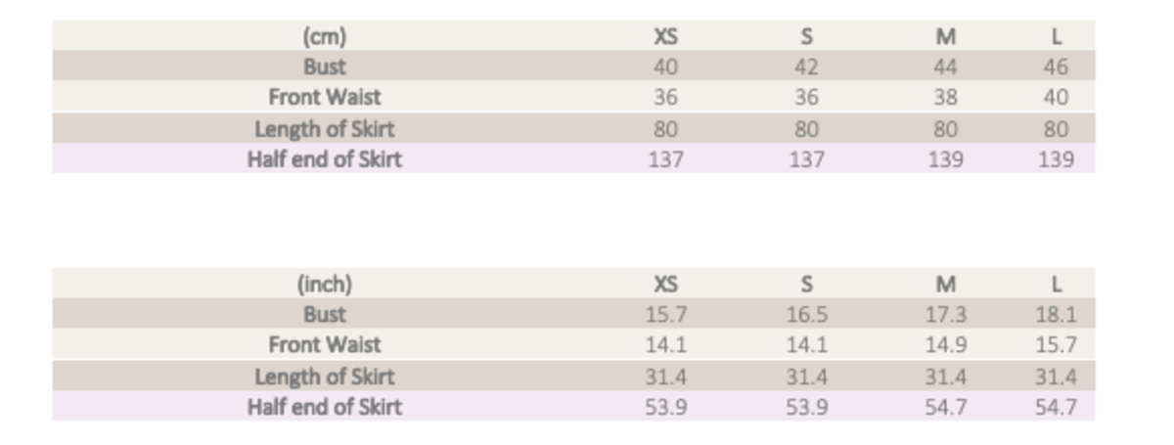The width and height of the screenshot is (1174, 445).
Task: Select Half end of Skirt label in inch table
Action: (324, 407)
